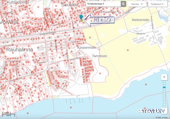Click the magnifier search button
Viewport: 170px width, 119px height.
123,4
